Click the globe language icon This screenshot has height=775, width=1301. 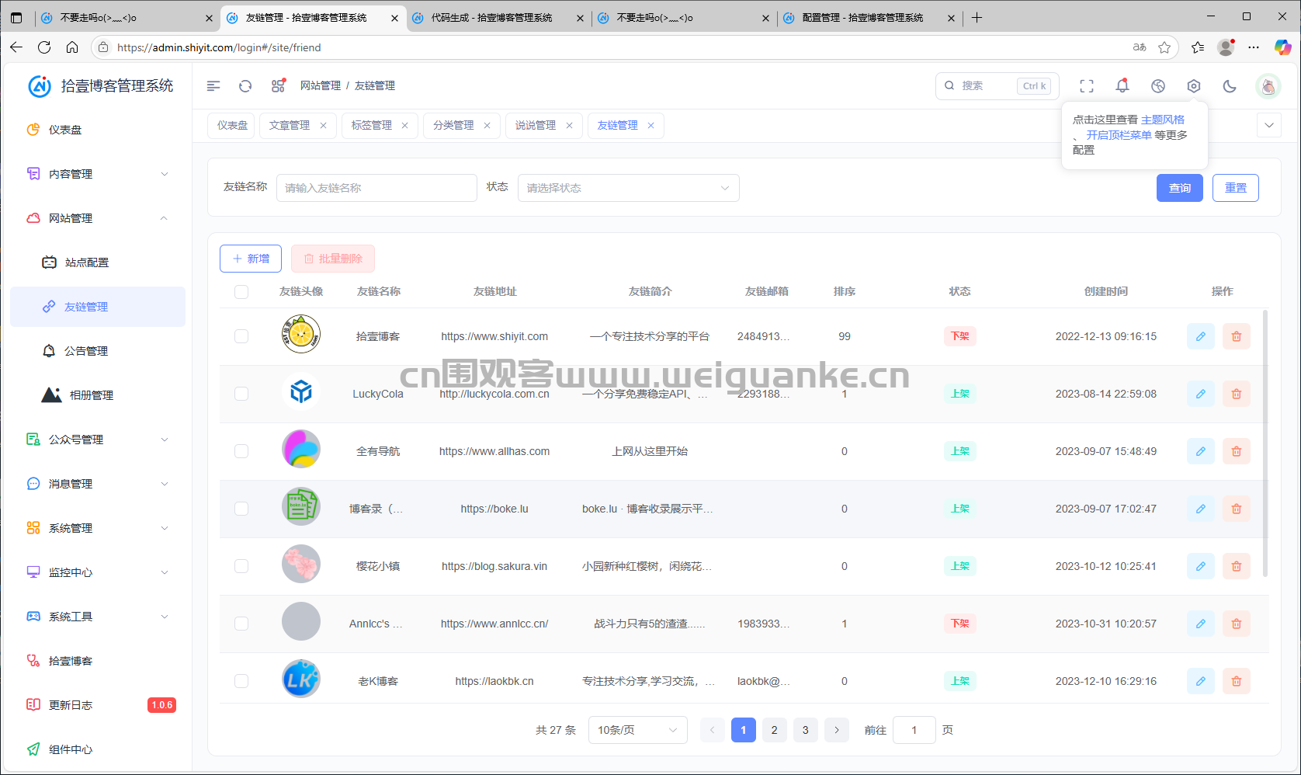point(1158,86)
